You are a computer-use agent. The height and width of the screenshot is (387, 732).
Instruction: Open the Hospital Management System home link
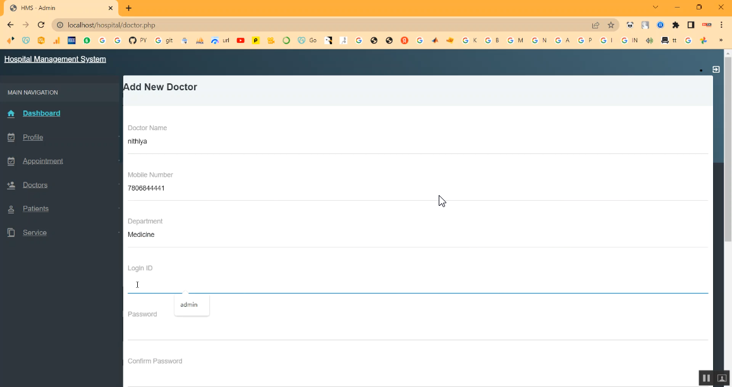tap(55, 59)
